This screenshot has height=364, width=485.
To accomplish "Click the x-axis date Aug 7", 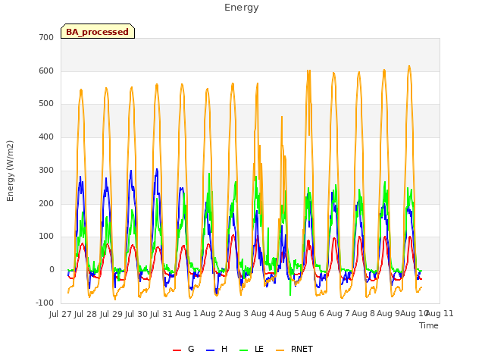I will click(x=338, y=314).
